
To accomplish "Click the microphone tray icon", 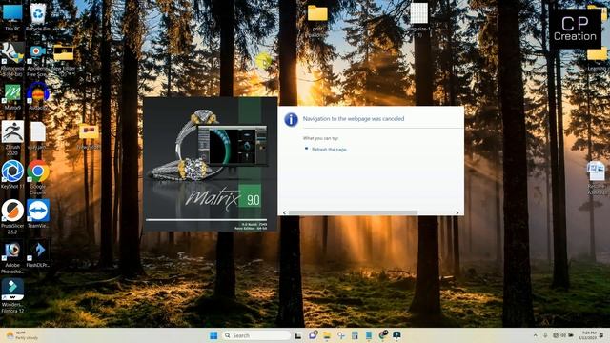I will point(545,335).
